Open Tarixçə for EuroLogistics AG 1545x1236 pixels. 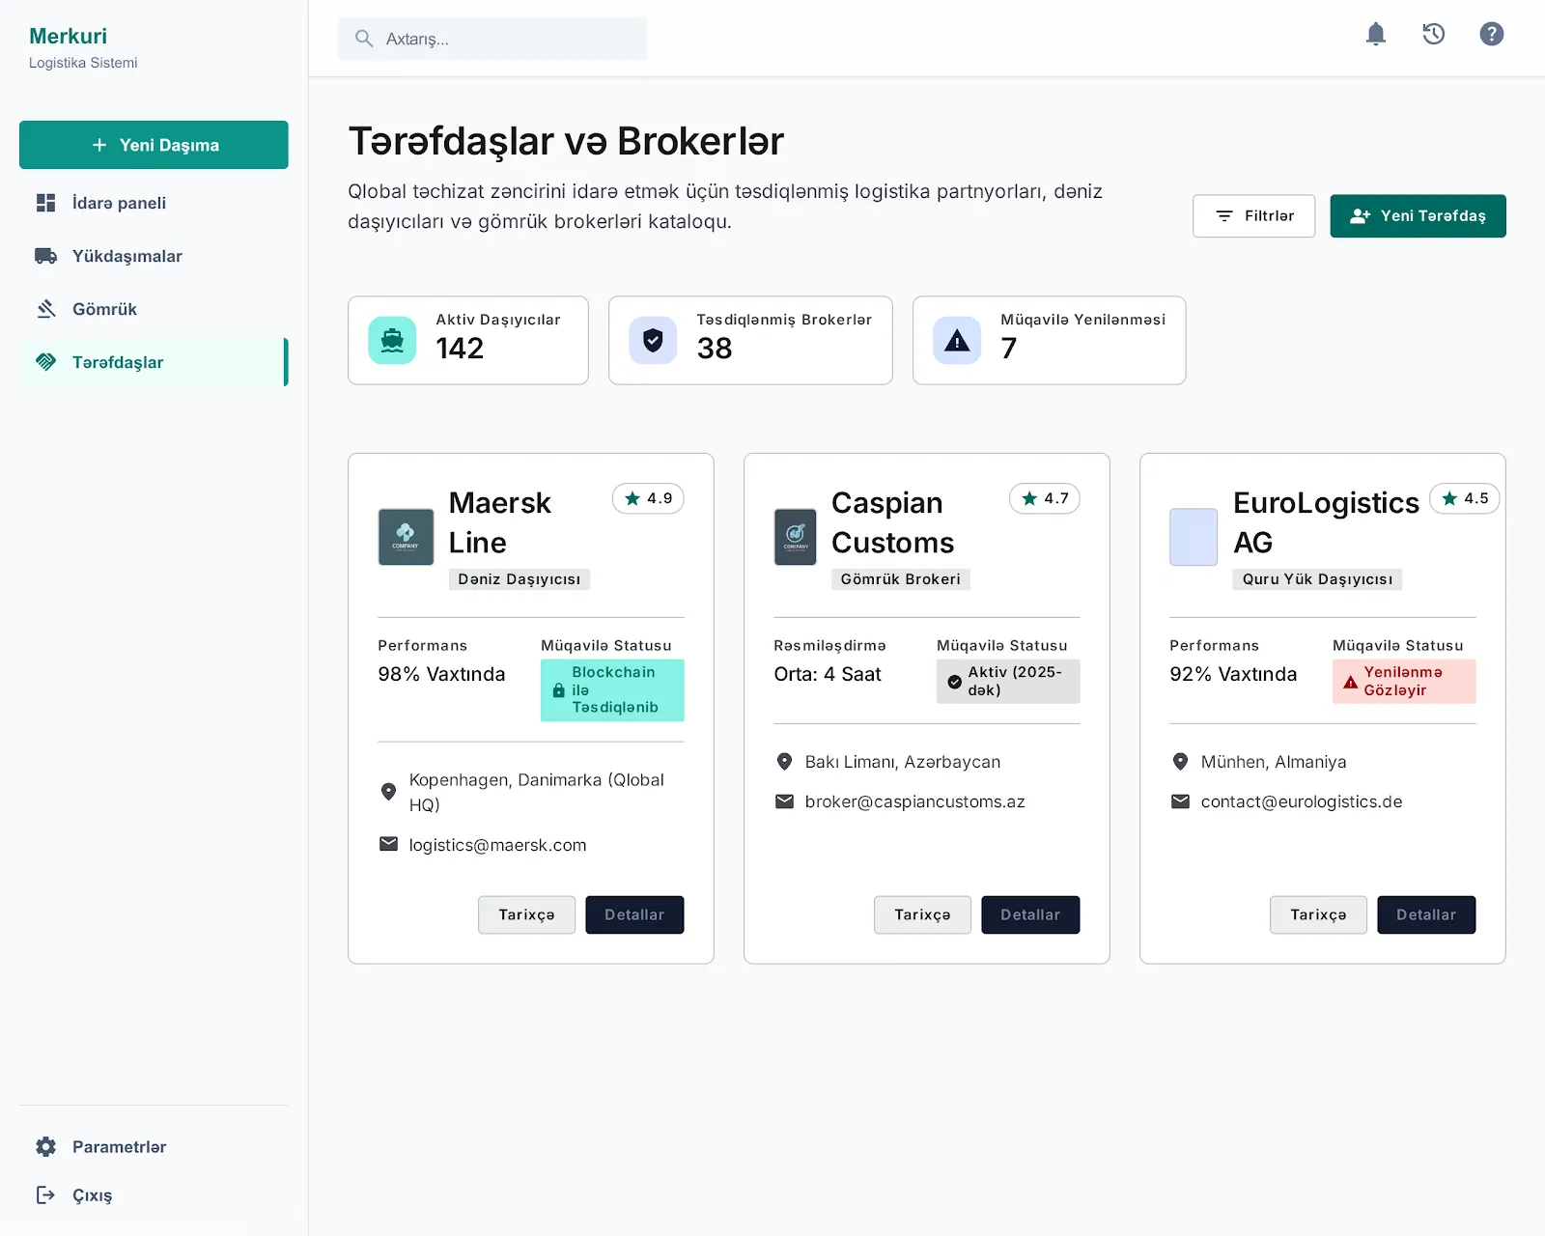[x=1318, y=914]
